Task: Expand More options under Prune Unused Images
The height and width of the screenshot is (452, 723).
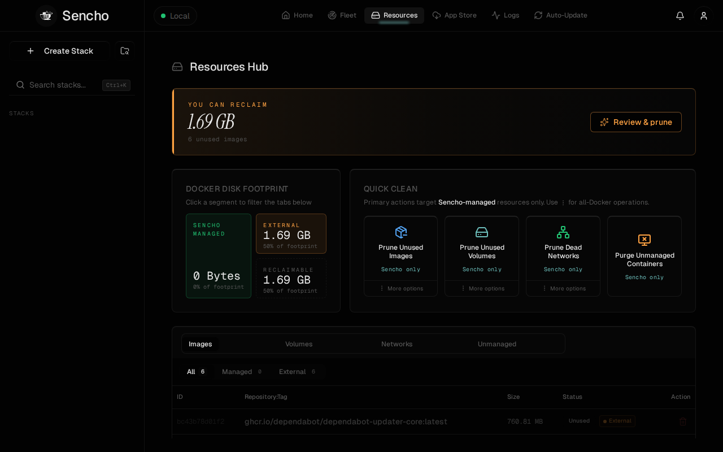Action: (401, 288)
